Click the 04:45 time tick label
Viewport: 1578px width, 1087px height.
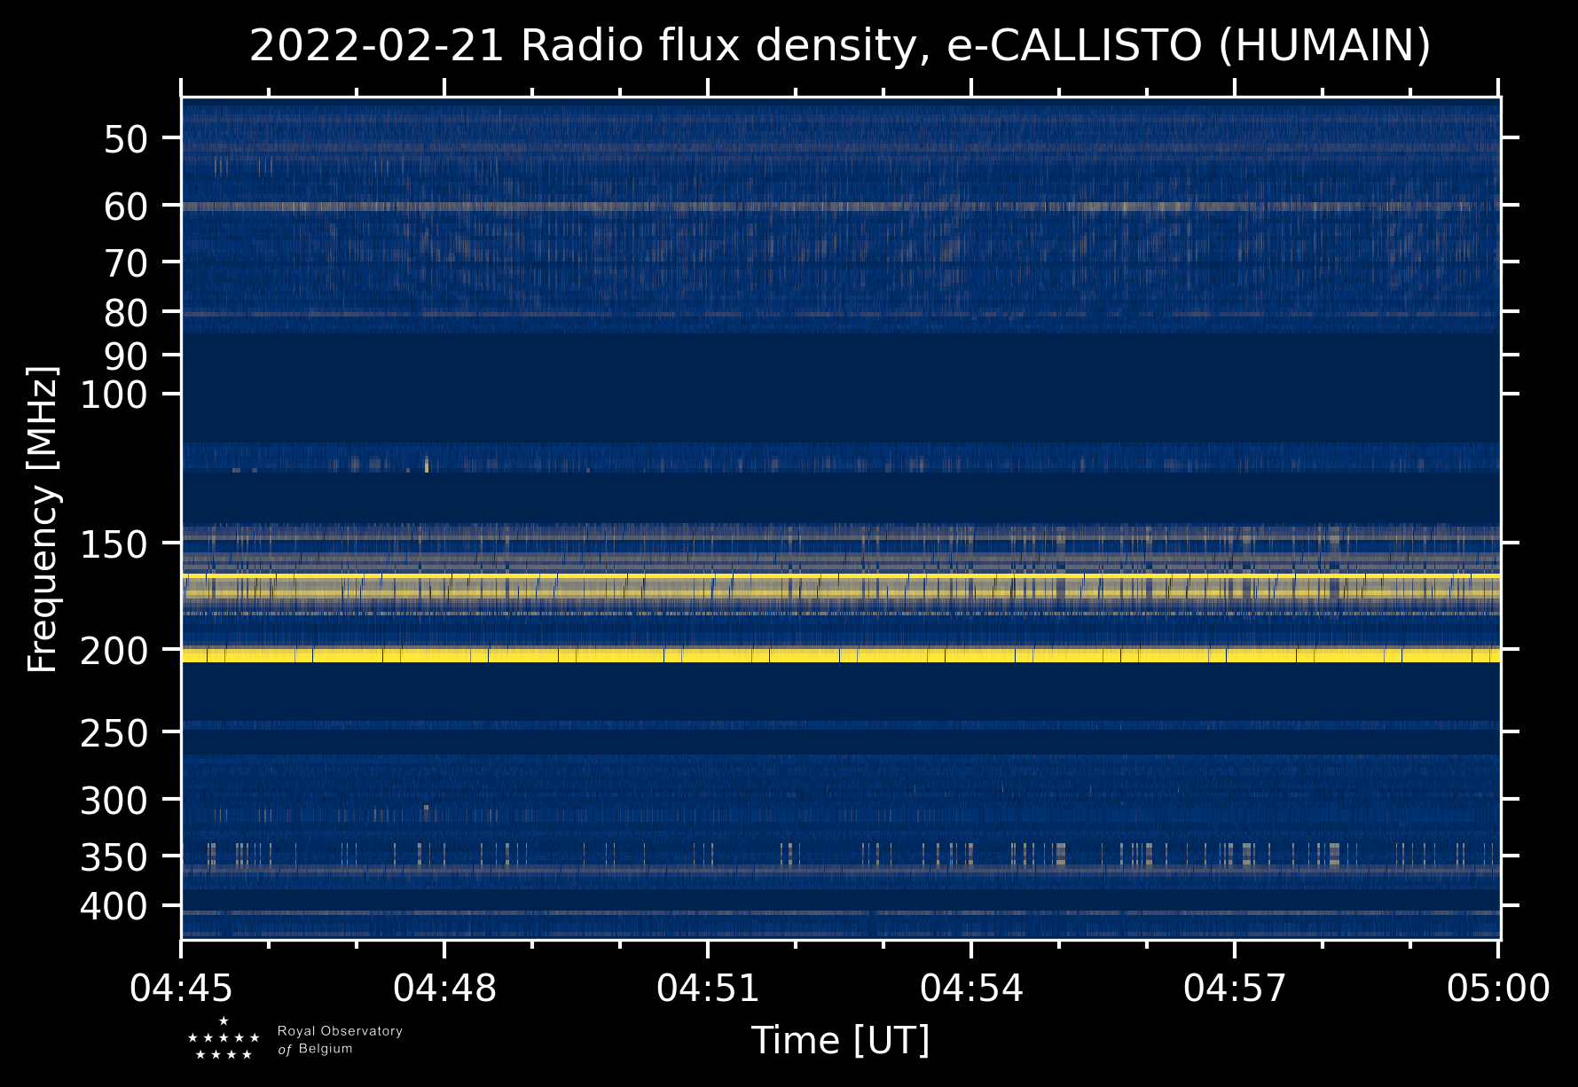(182, 988)
